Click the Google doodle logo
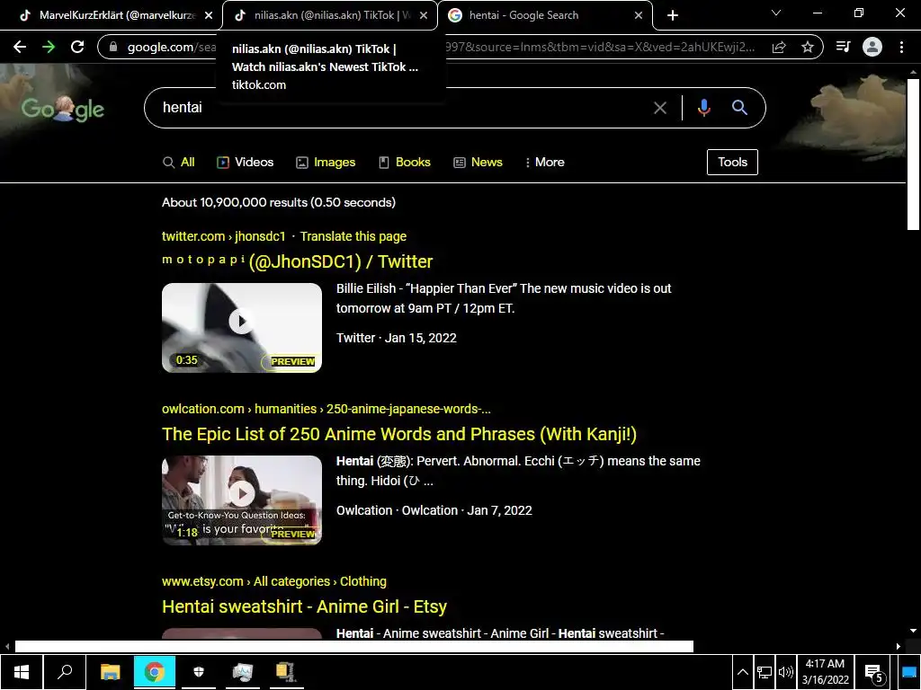921x690 pixels. click(63, 108)
